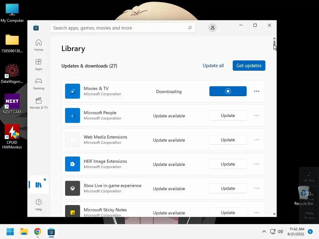Open more options for HEIF Image Extensions
319x239 pixels.
[257, 164]
